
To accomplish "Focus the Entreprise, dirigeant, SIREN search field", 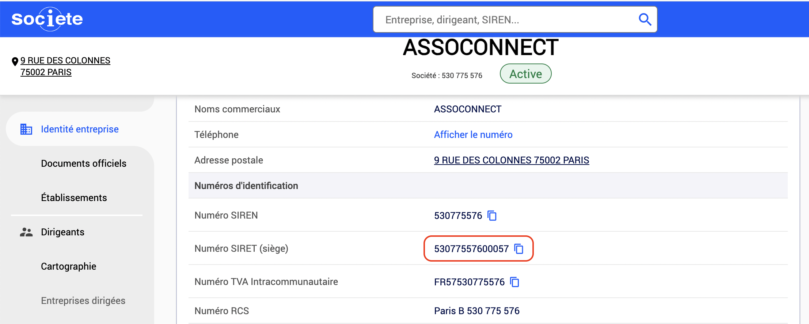I will 515,19.
